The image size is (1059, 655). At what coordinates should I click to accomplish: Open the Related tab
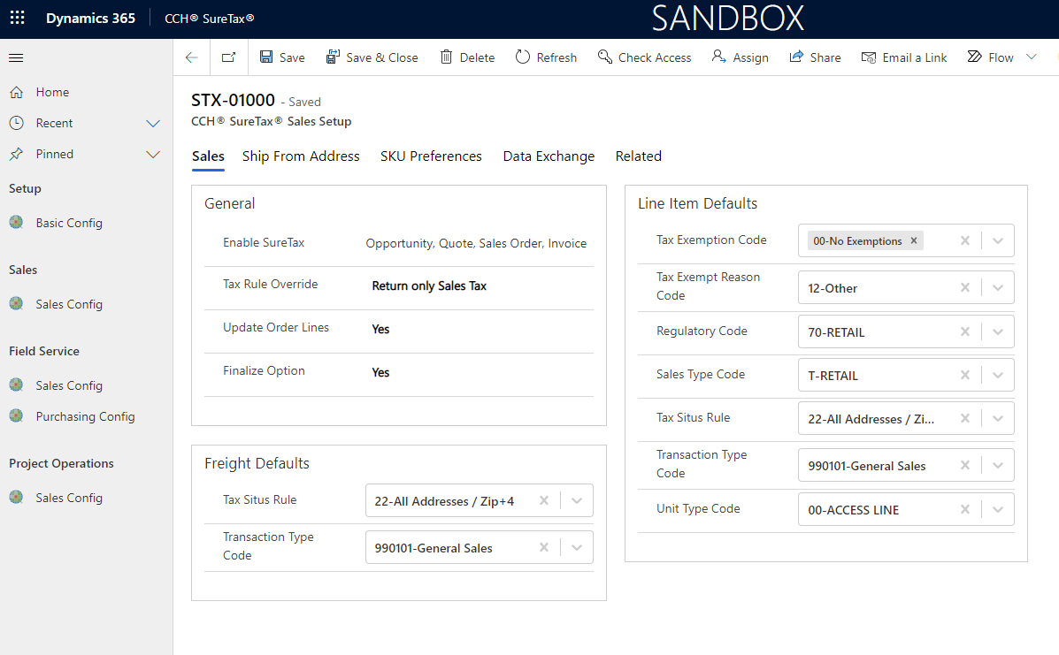click(x=638, y=156)
